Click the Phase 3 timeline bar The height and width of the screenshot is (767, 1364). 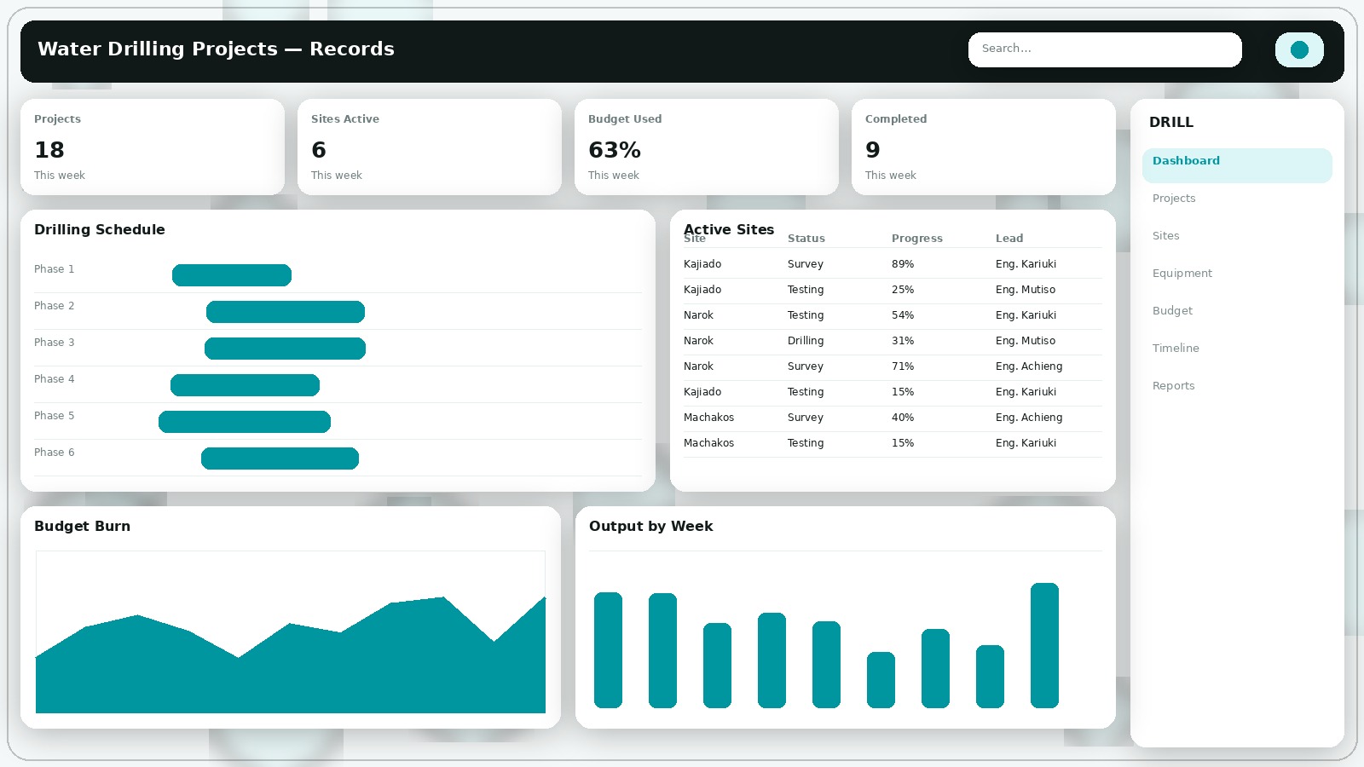tap(285, 349)
